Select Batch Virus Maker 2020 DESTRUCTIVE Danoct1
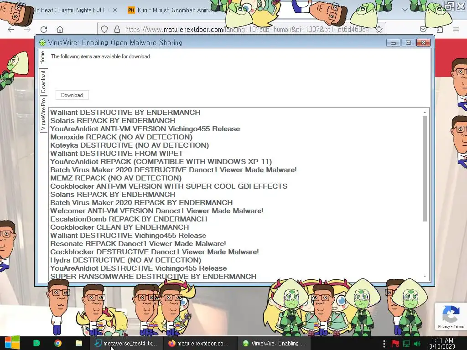Image resolution: width=467 pixels, height=350 pixels. tap(173, 170)
